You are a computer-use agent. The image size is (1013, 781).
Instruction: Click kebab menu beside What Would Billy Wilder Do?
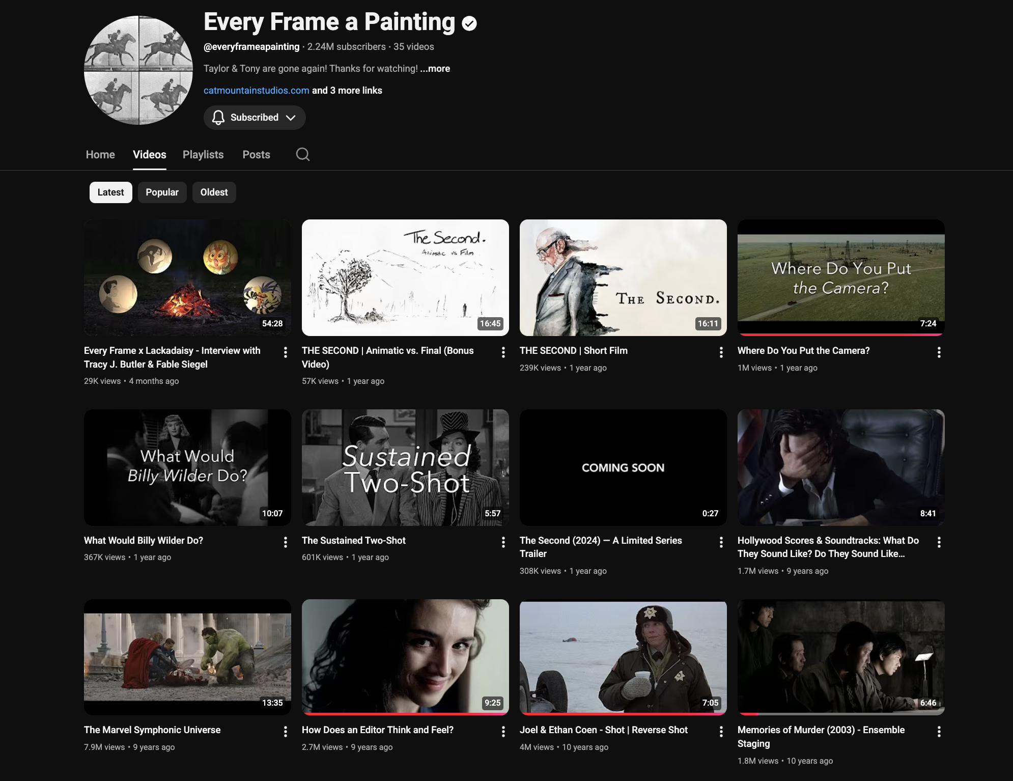pos(286,542)
